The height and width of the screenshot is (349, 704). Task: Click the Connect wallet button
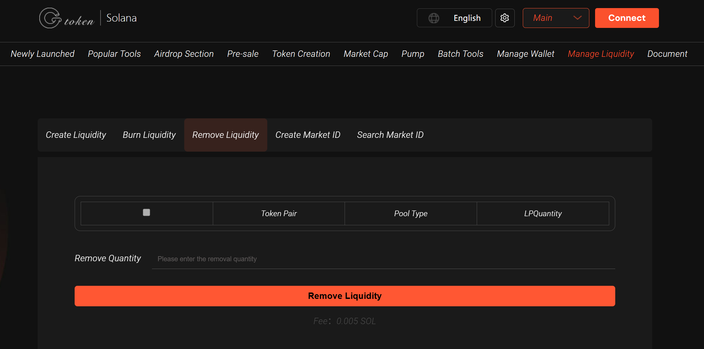pos(626,18)
